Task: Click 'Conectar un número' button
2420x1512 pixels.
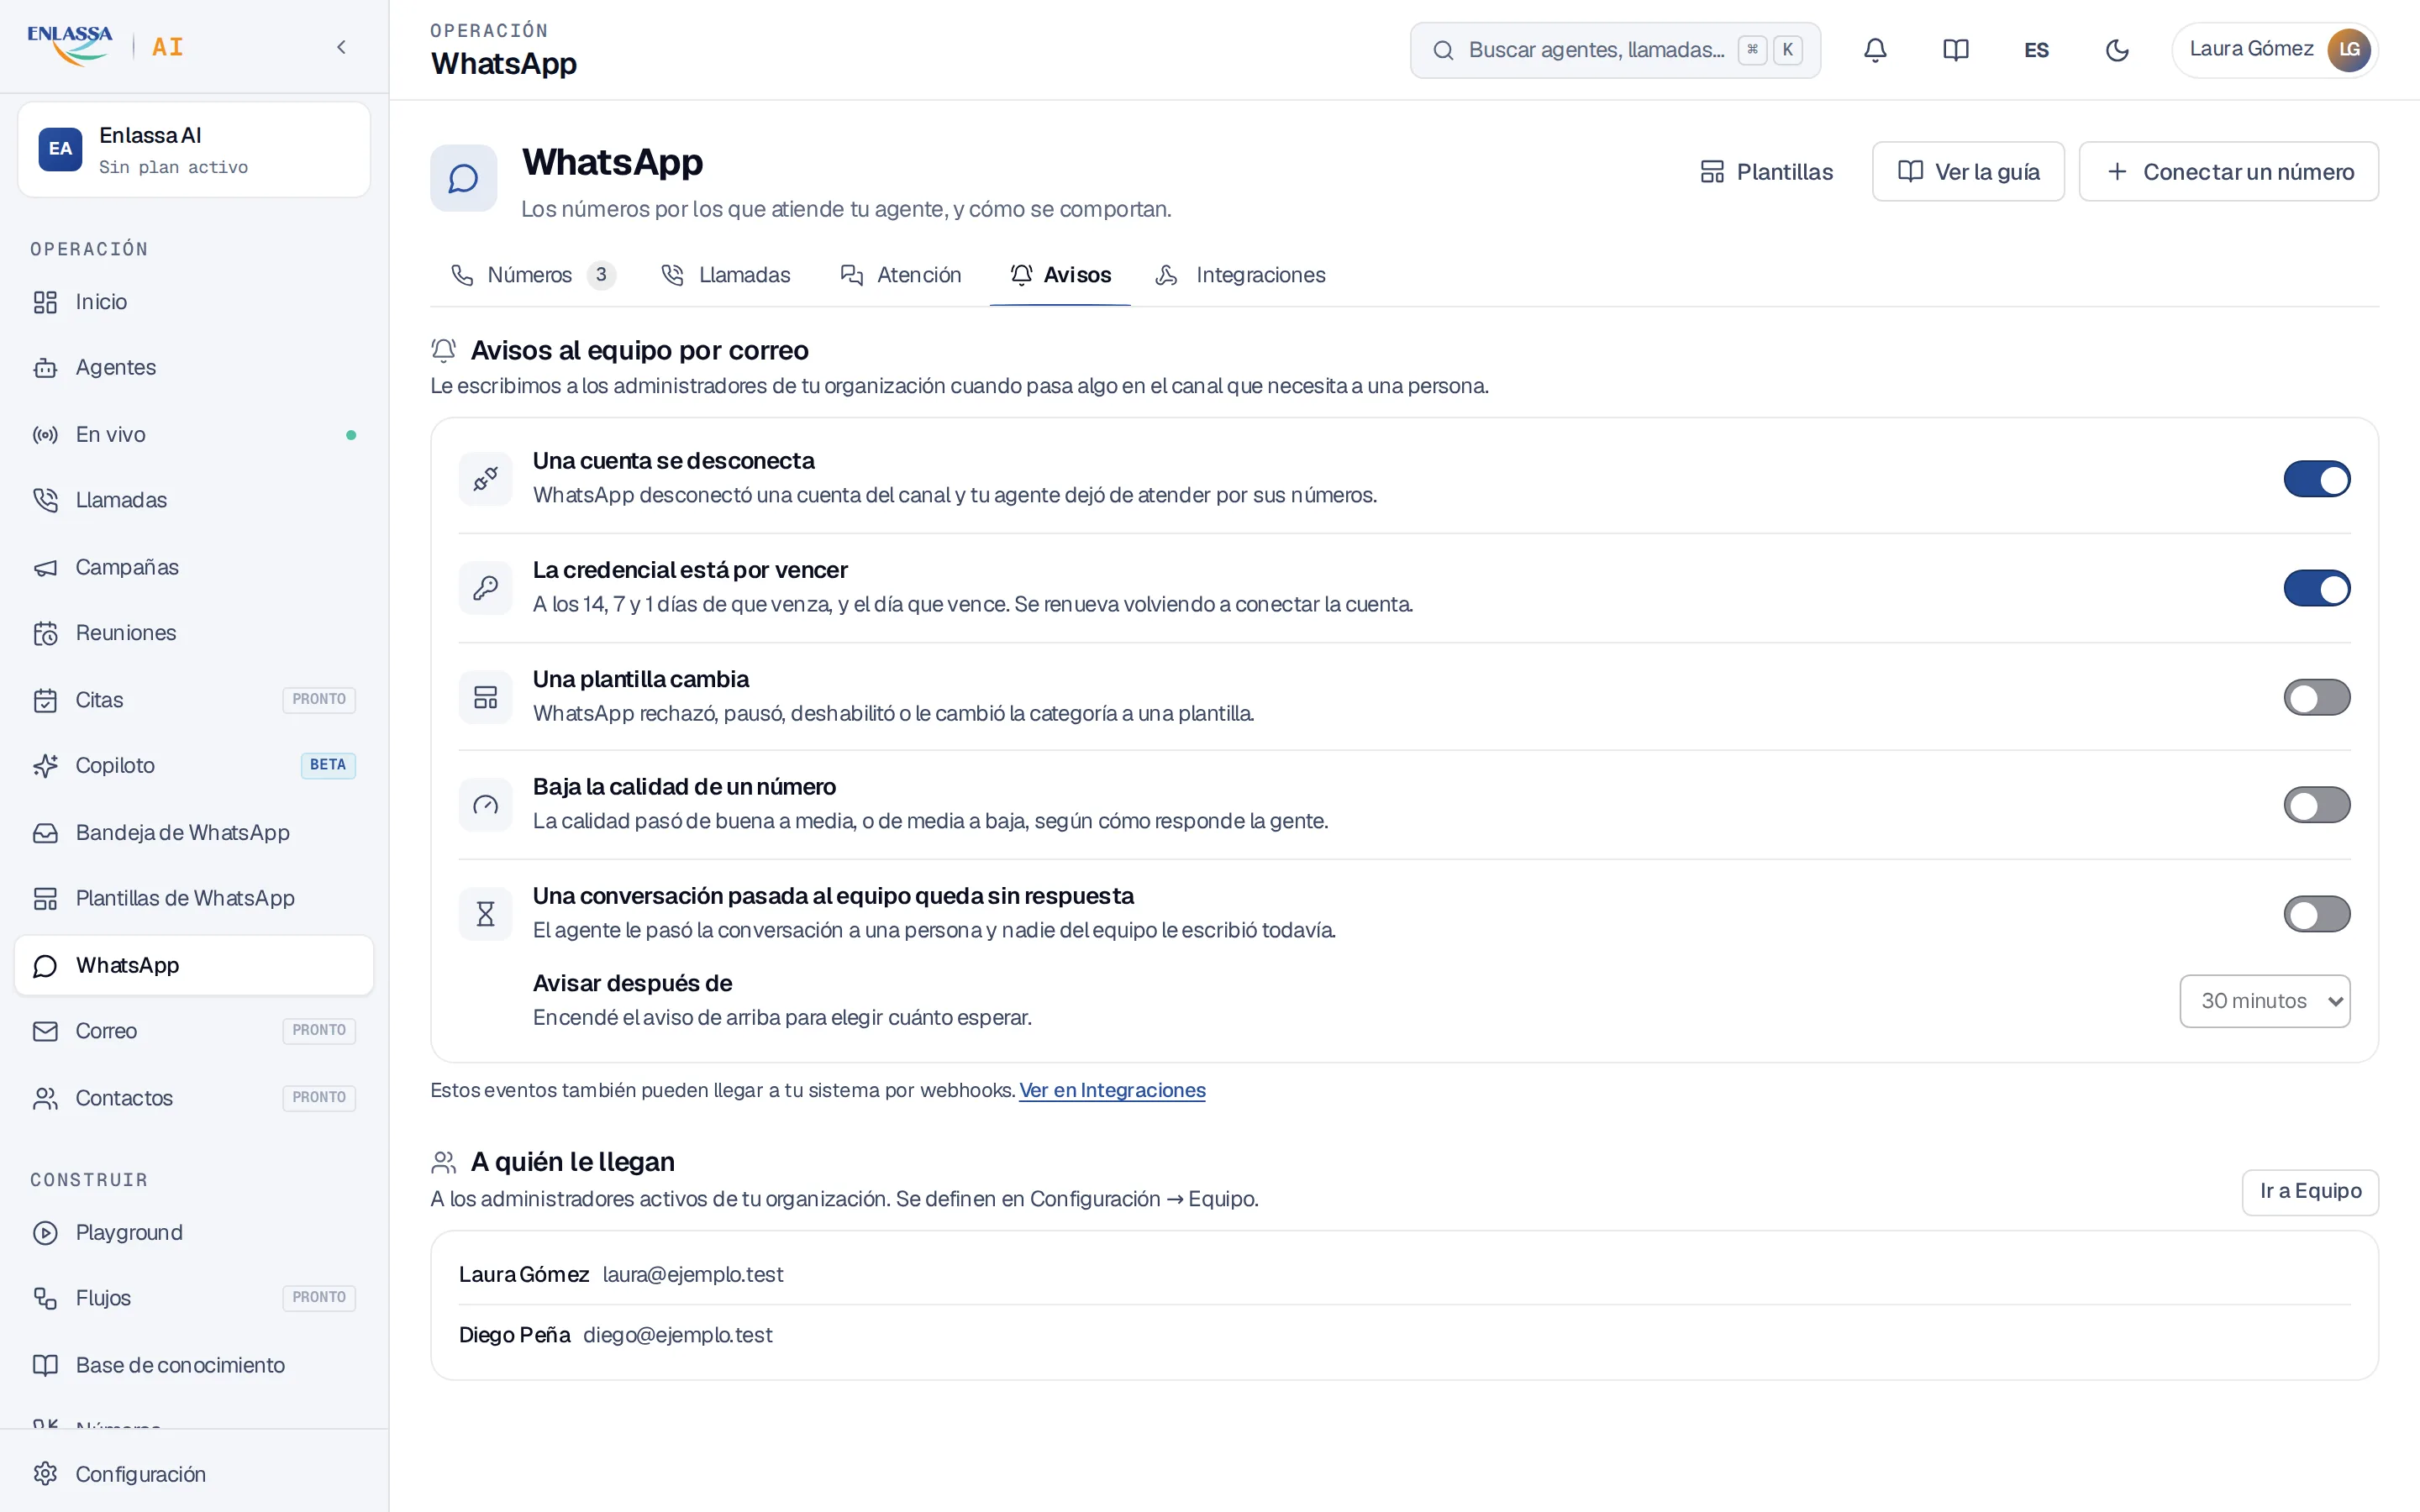Action: (2228, 172)
